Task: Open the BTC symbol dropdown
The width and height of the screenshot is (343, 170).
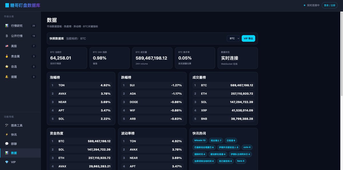Action: 234,38
